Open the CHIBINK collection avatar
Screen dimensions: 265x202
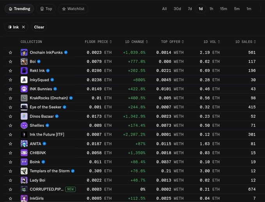pos(24,153)
